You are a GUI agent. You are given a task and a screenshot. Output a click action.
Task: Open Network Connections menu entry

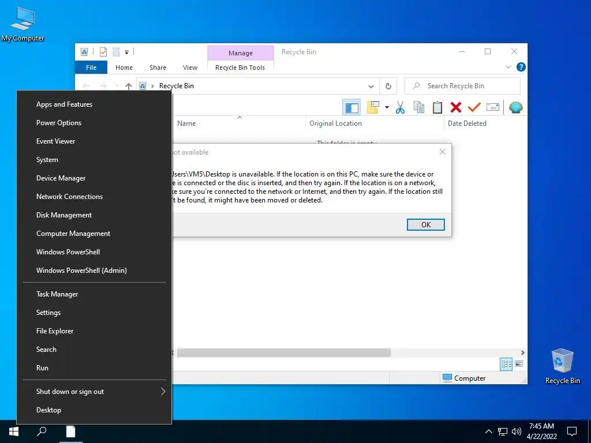point(94,197)
